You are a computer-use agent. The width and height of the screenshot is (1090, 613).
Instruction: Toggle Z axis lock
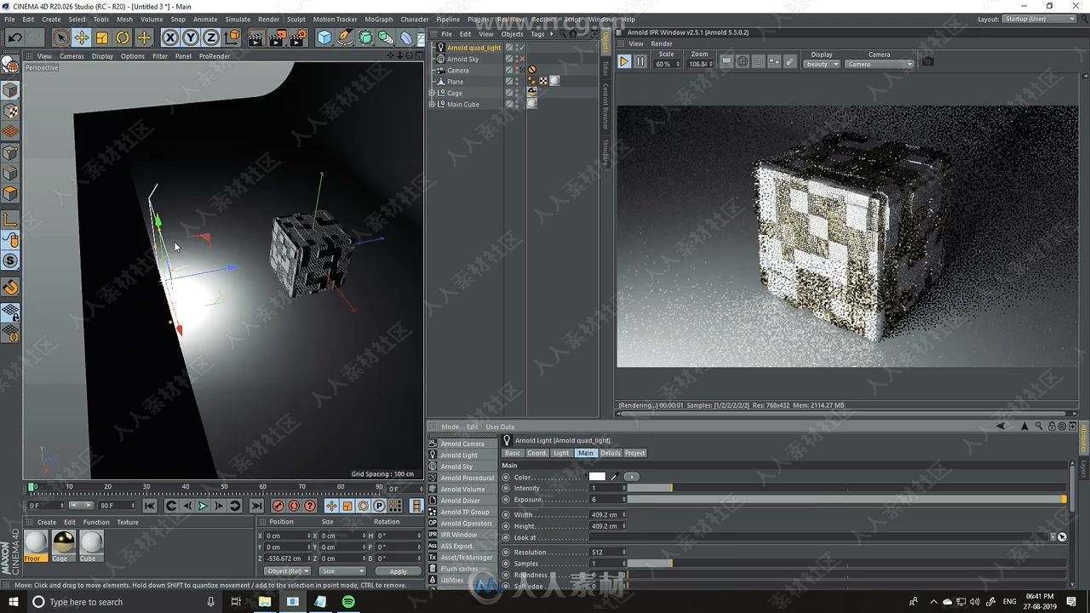[210, 37]
